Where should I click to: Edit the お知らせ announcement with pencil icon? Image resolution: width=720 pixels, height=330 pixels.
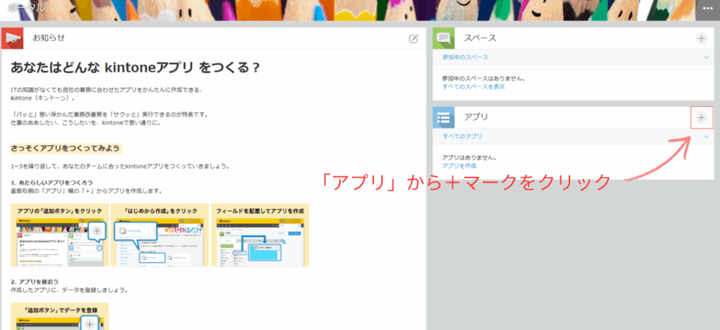[413, 39]
